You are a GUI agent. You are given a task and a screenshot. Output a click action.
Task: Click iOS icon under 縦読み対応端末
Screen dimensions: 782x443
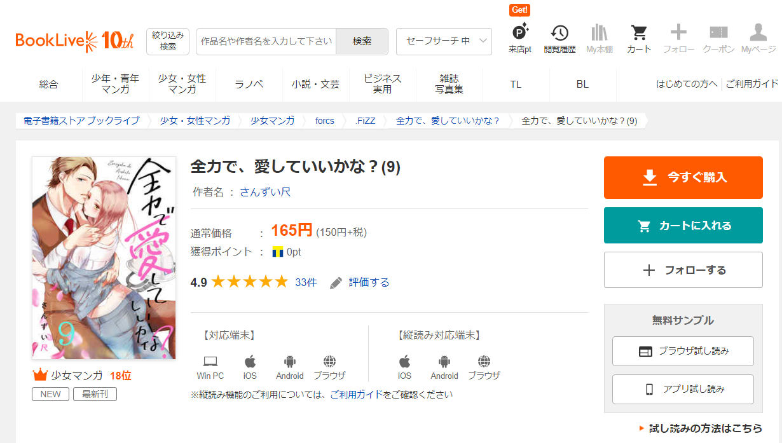[x=405, y=362]
